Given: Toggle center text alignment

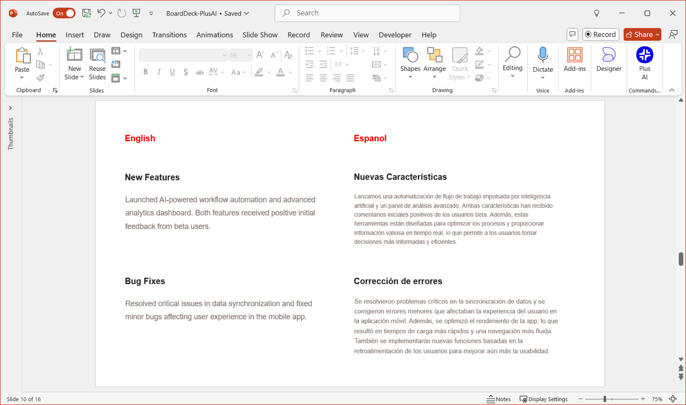Looking at the screenshot, I should click(323, 78).
